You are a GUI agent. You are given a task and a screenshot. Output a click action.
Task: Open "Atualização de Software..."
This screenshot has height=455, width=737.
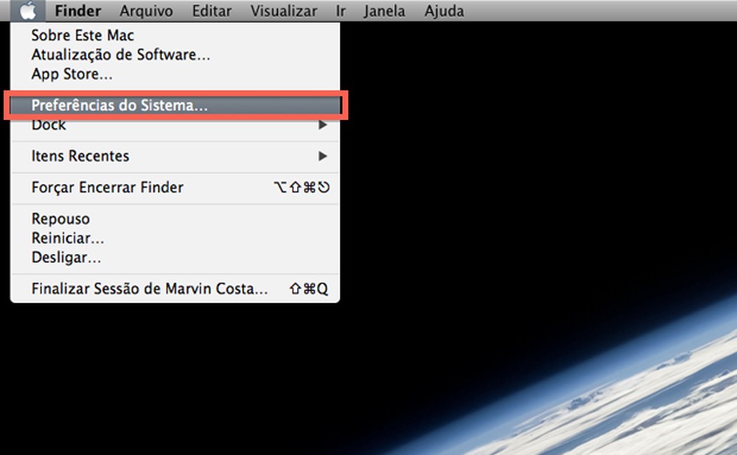pyautogui.click(x=120, y=54)
